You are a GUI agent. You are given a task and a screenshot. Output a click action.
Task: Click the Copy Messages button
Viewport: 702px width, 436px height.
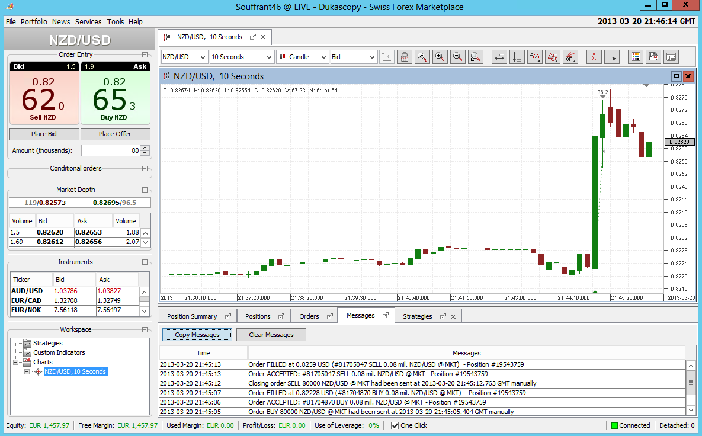197,335
